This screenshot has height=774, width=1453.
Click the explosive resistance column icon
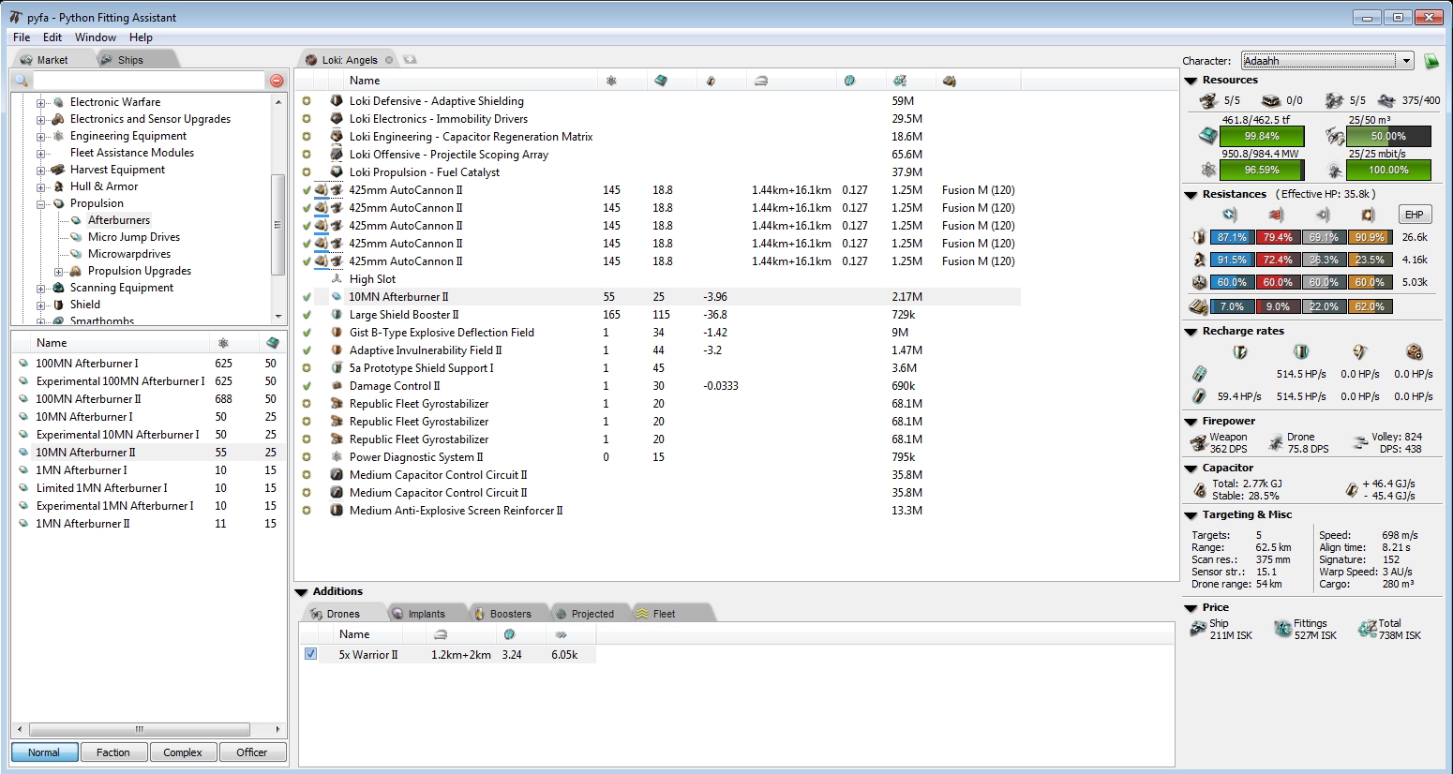1368,215
